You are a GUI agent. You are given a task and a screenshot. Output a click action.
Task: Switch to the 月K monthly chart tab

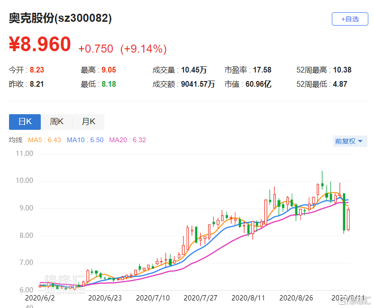(88, 122)
